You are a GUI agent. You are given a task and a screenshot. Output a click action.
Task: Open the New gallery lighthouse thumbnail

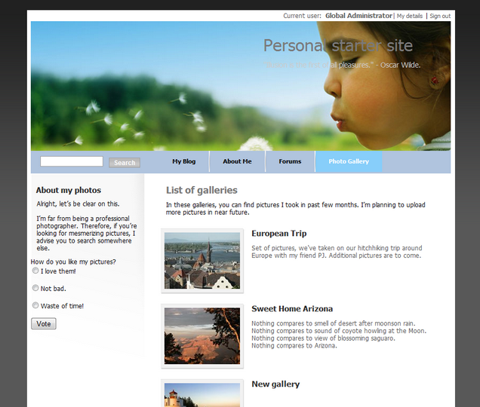point(202,393)
